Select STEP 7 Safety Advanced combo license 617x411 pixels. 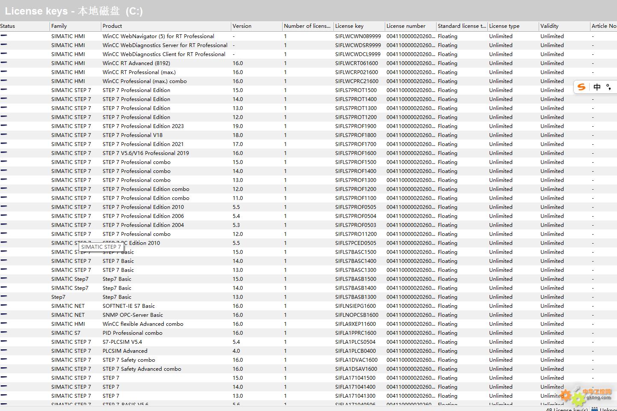click(x=142, y=369)
